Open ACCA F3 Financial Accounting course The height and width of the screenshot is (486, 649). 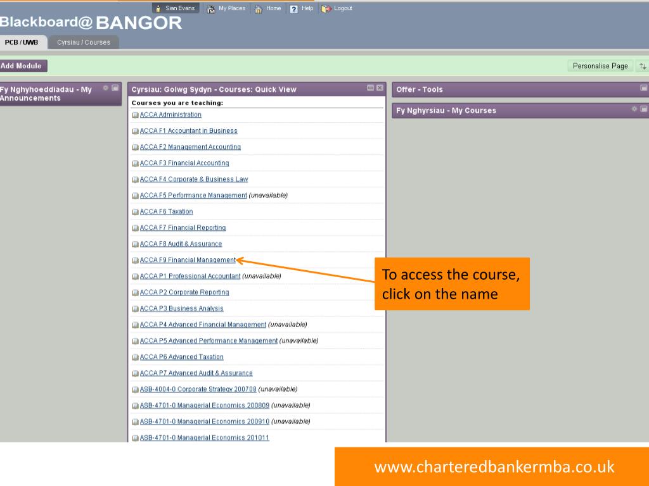tap(184, 163)
